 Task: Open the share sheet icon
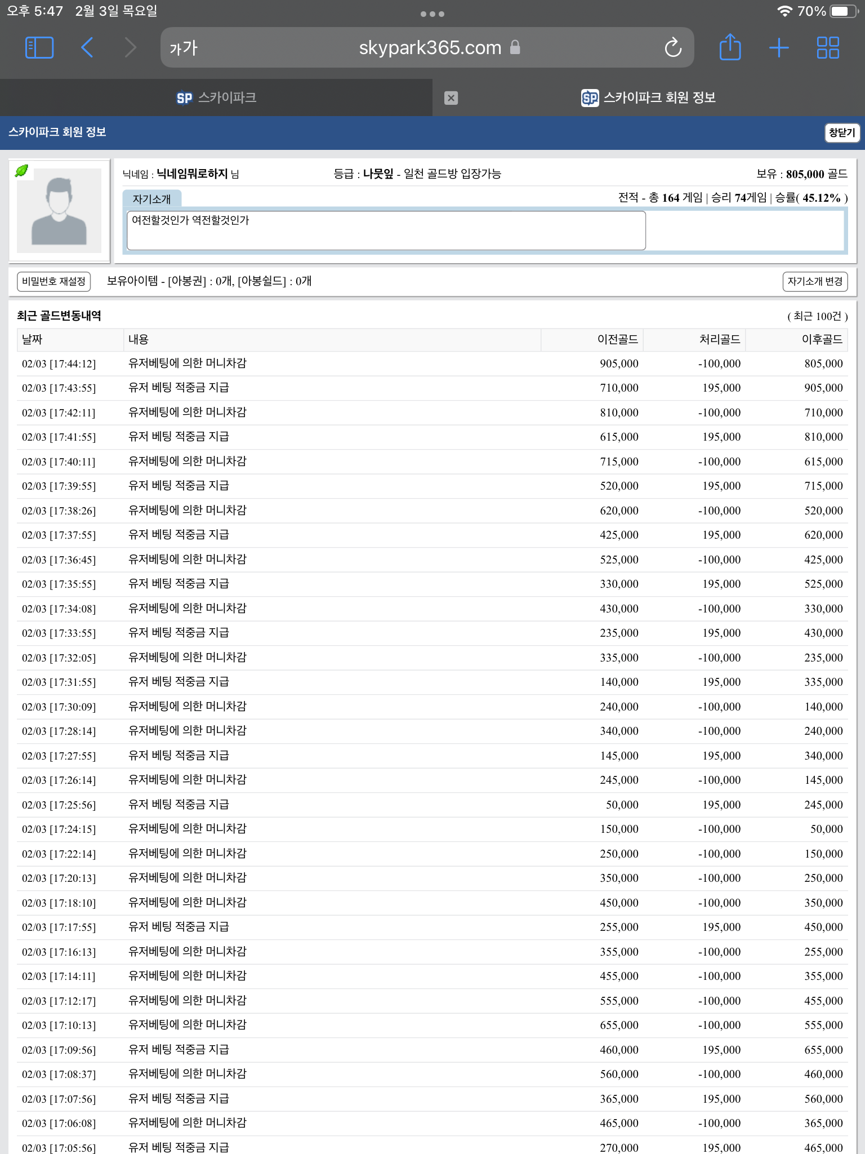[x=730, y=47]
